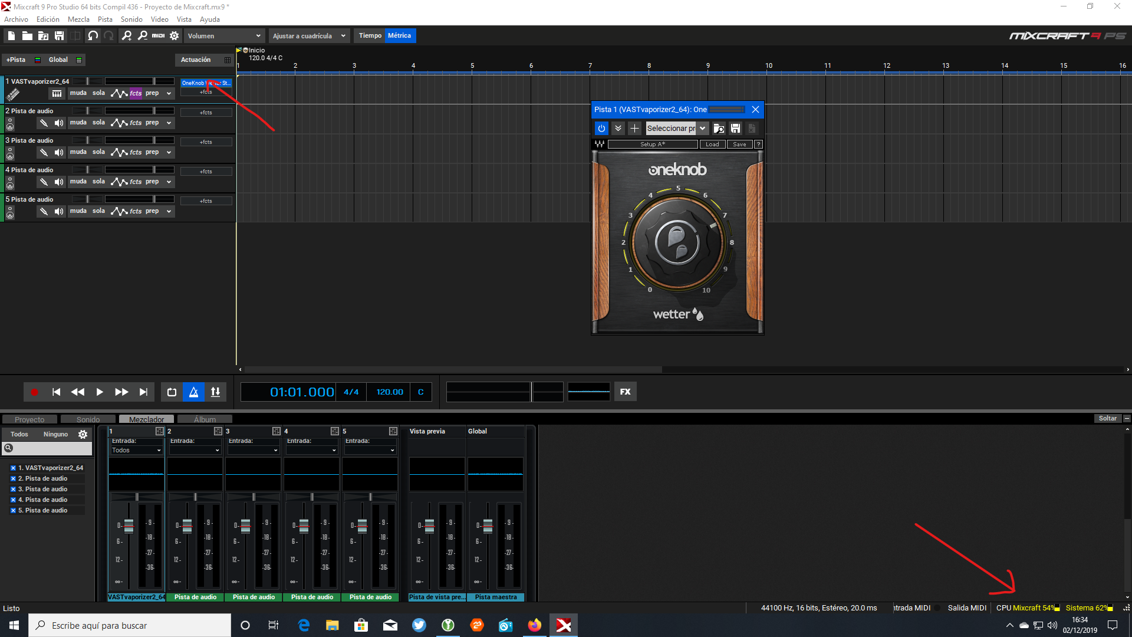Solo track 2 Pista de audio

pyautogui.click(x=98, y=123)
